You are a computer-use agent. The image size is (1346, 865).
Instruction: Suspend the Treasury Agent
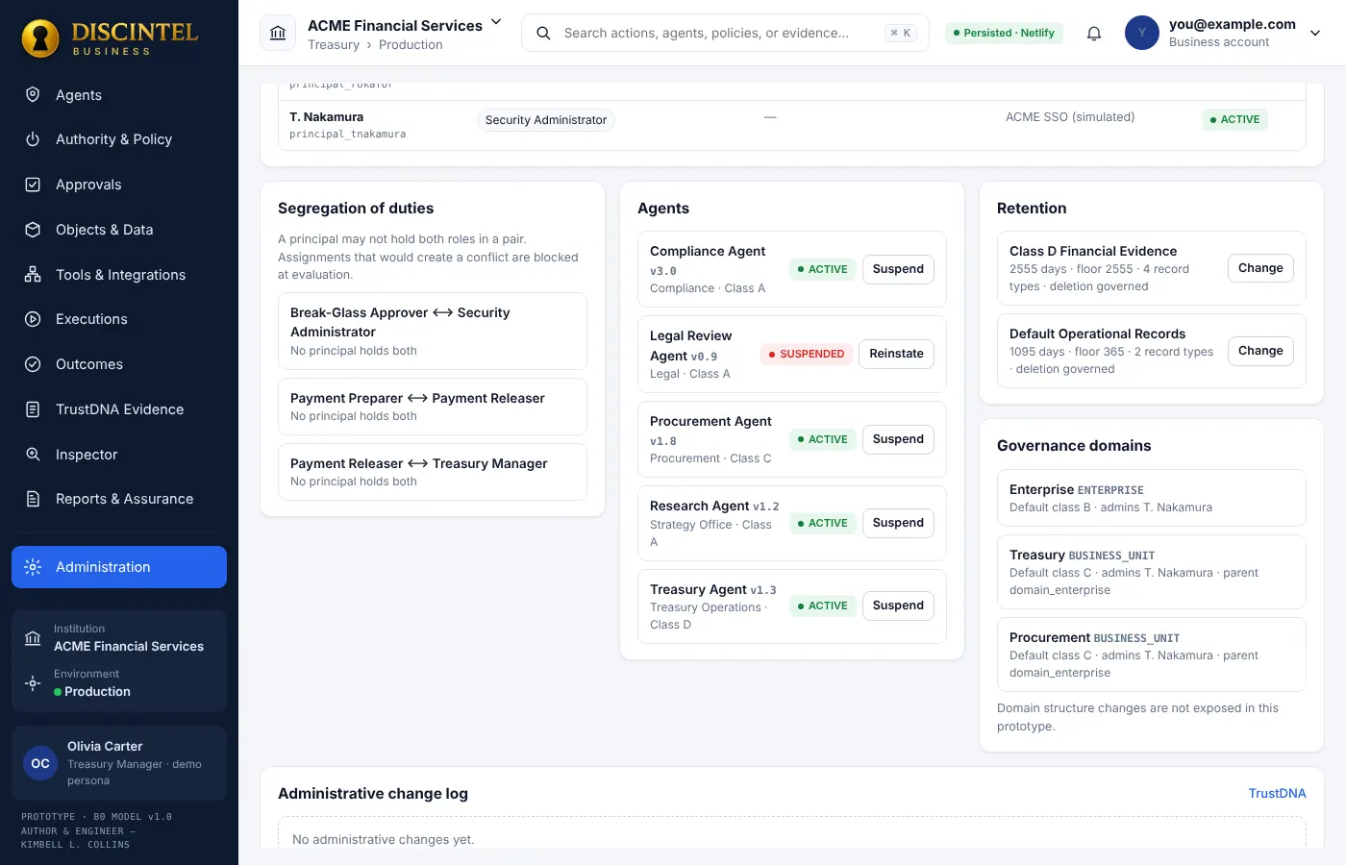898,605
